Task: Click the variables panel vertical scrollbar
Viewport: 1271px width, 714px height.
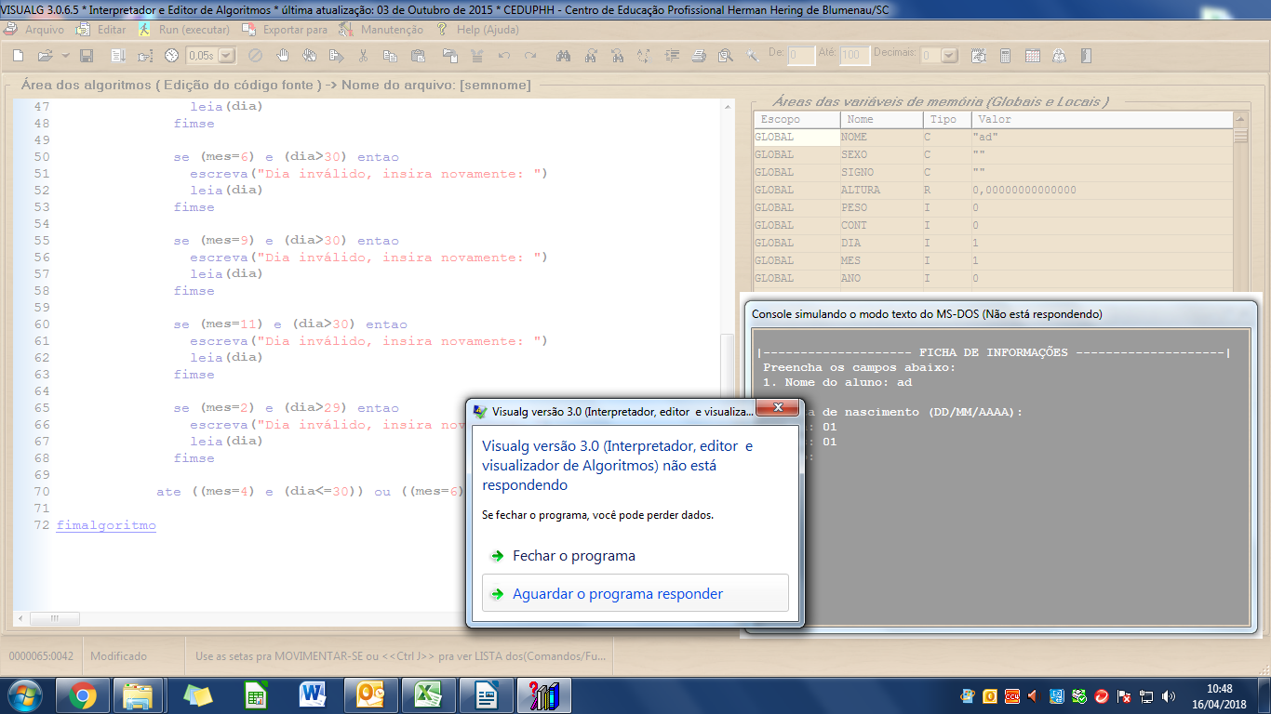Action: [x=1240, y=200]
